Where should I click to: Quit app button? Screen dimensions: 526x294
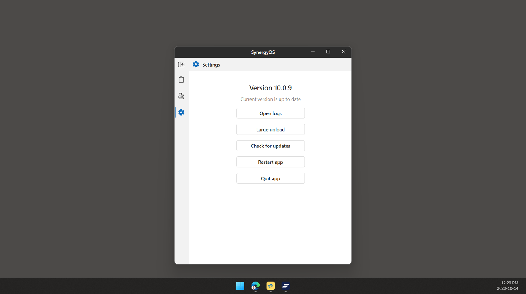270,178
